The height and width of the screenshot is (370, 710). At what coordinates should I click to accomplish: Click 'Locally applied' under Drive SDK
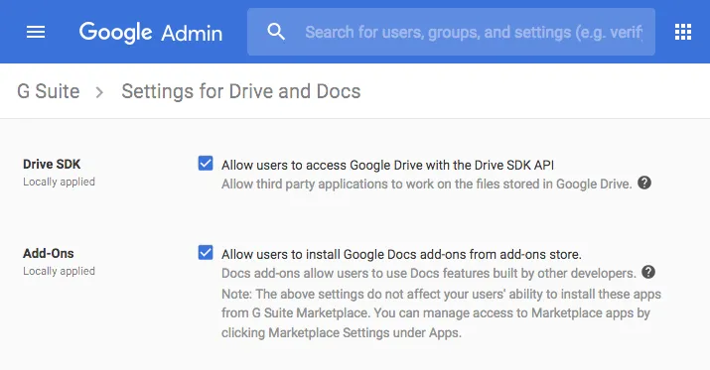(59, 182)
